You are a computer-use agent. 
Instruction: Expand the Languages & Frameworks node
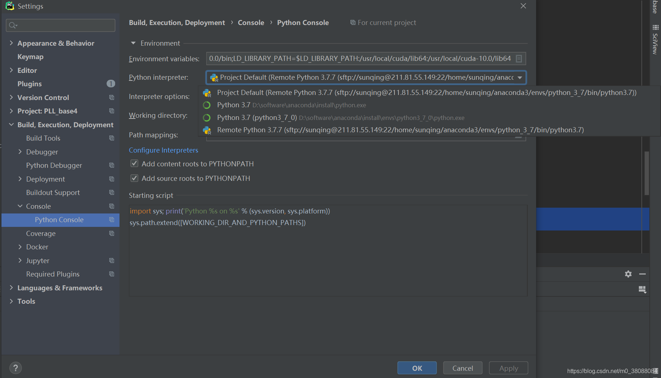click(x=11, y=287)
